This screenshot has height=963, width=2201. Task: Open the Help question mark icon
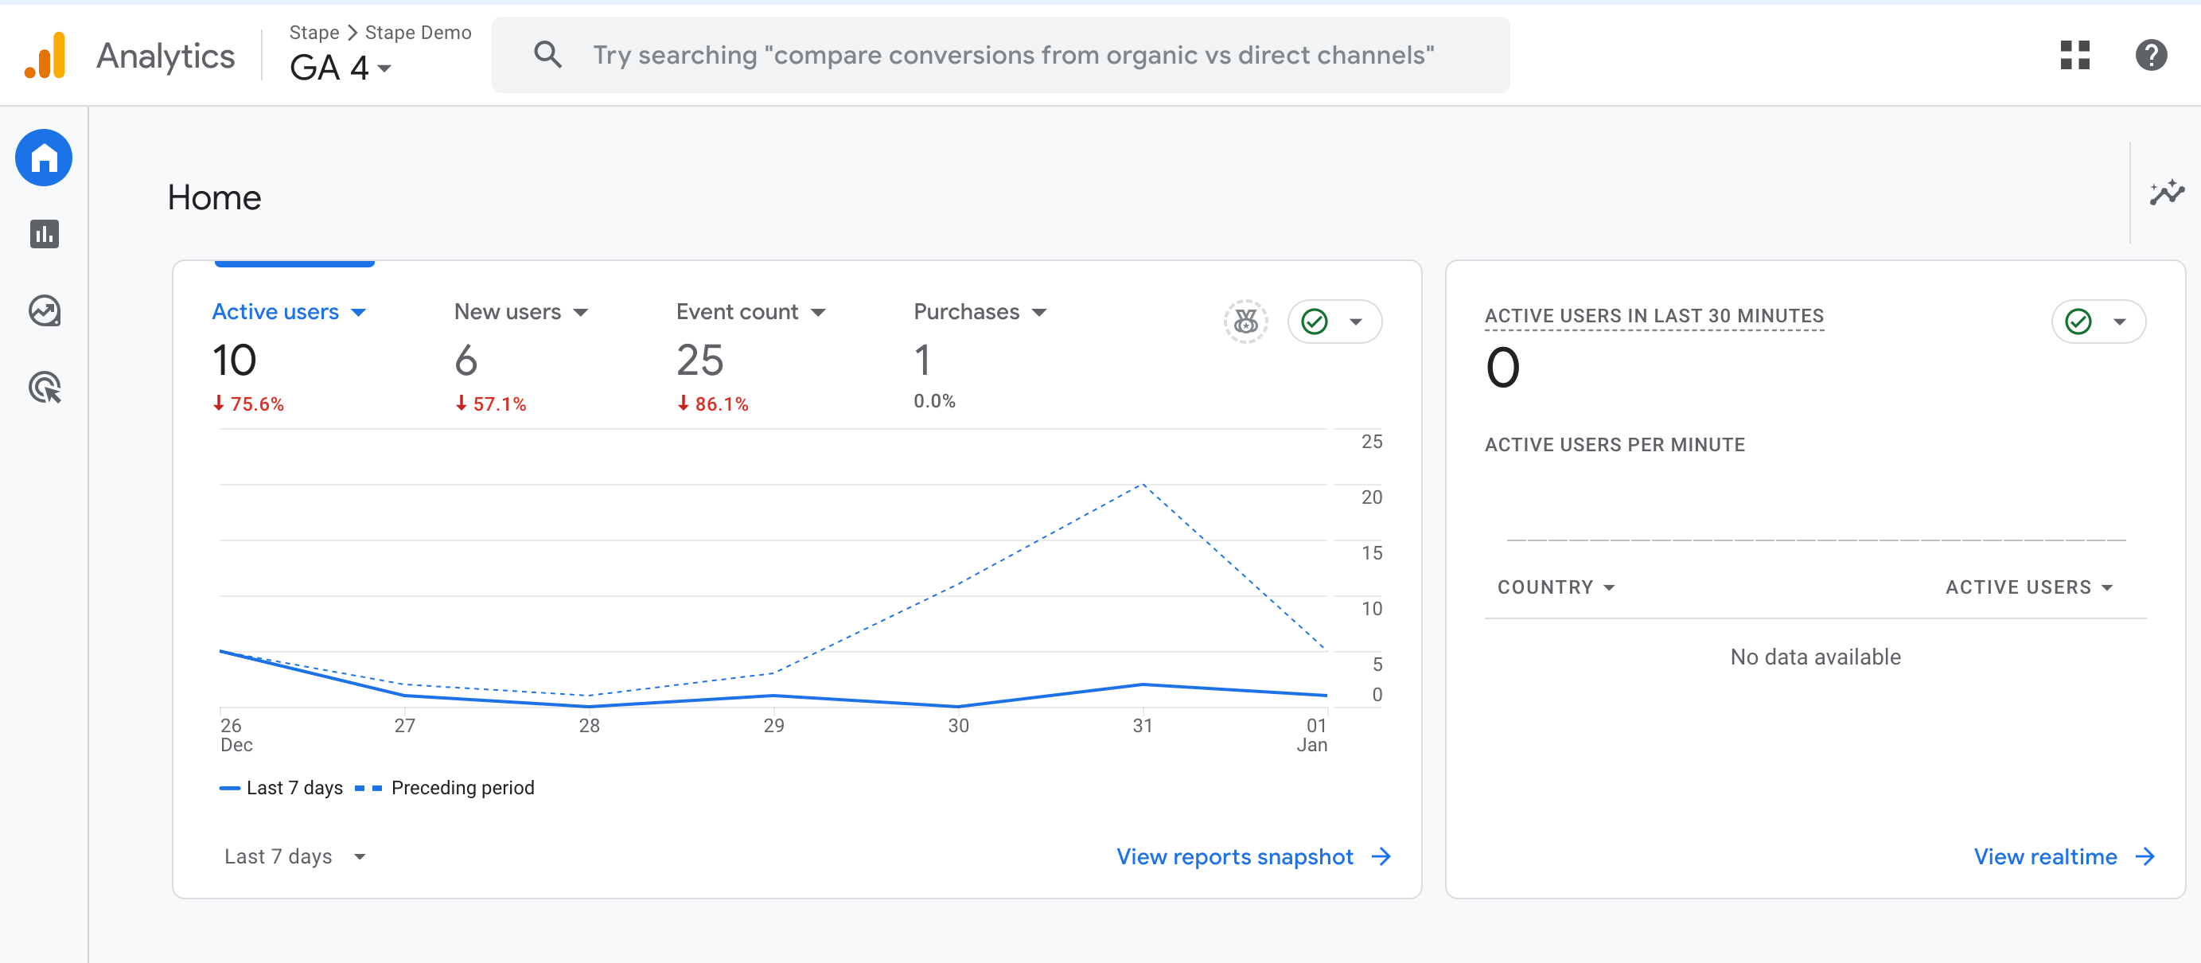[x=2151, y=56]
